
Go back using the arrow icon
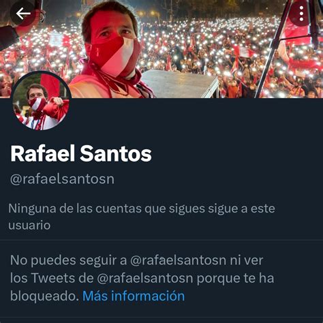coord(23,14)
